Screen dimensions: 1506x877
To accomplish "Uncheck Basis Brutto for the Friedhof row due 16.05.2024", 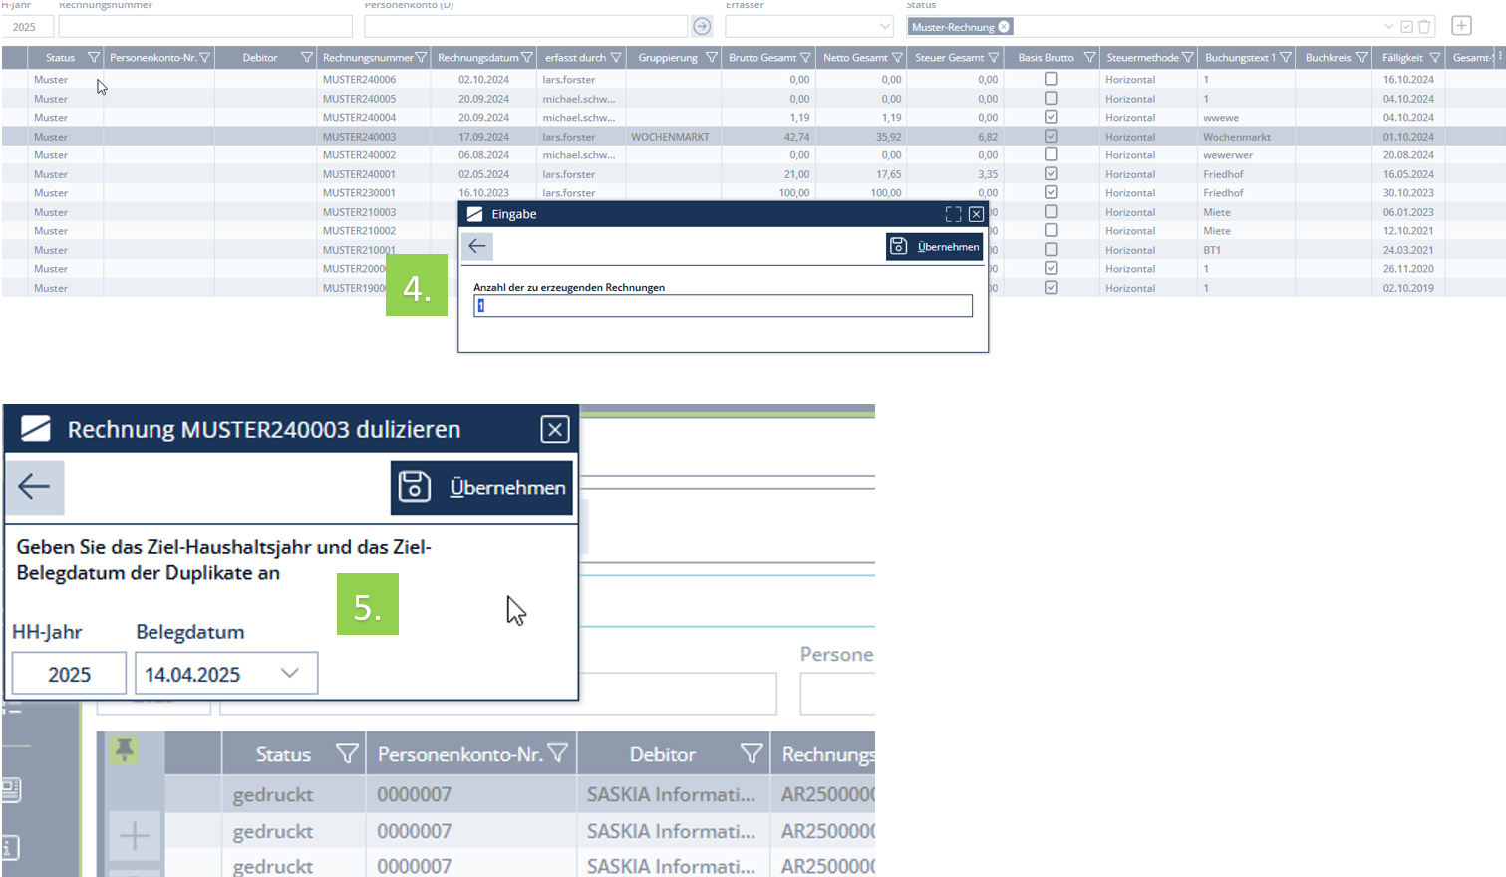I will point(1051,173).
